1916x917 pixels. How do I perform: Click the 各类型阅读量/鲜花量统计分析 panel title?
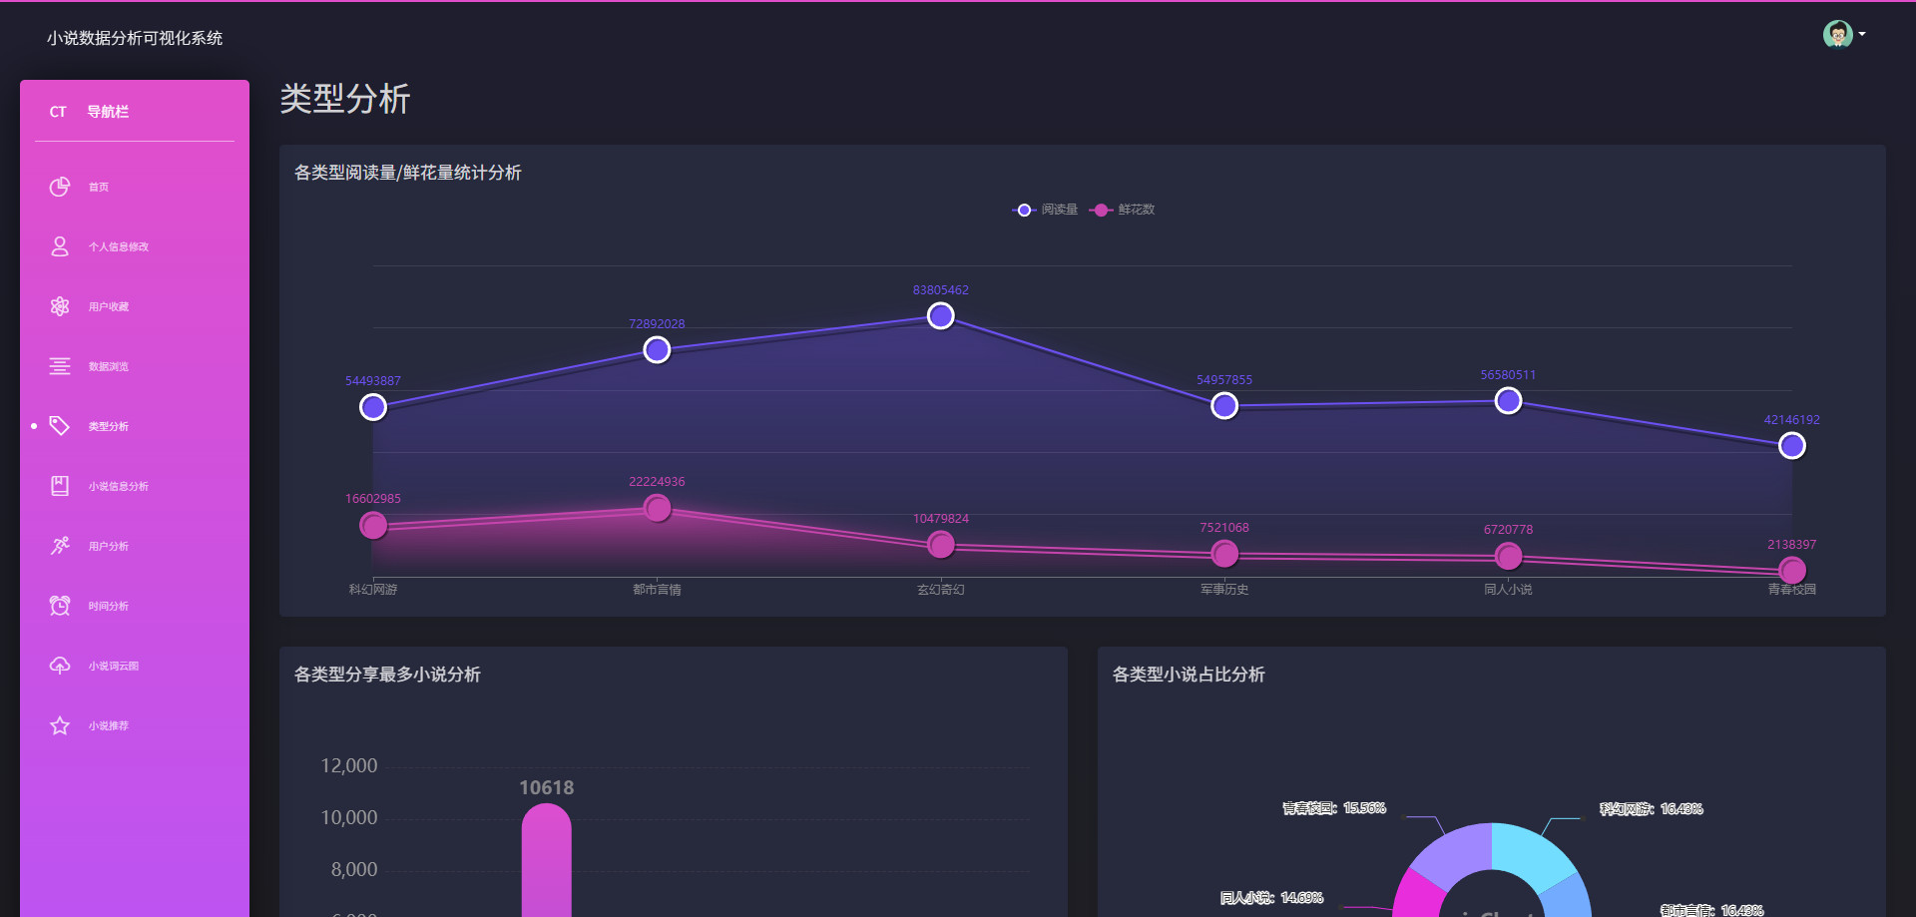(x=407, y=173)
